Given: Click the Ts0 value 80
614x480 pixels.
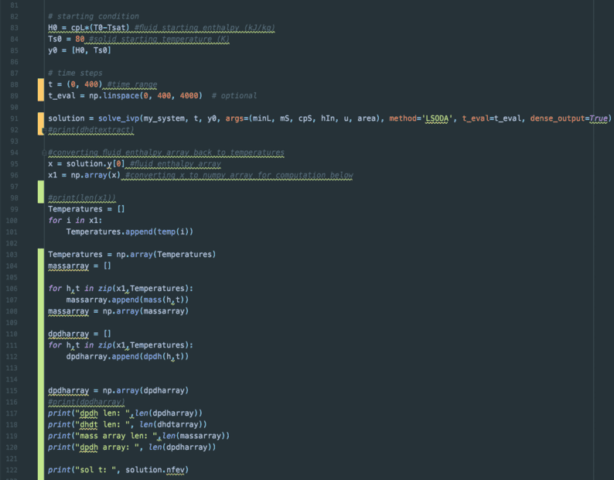Looking at the screenshot, I should (80, 39).
